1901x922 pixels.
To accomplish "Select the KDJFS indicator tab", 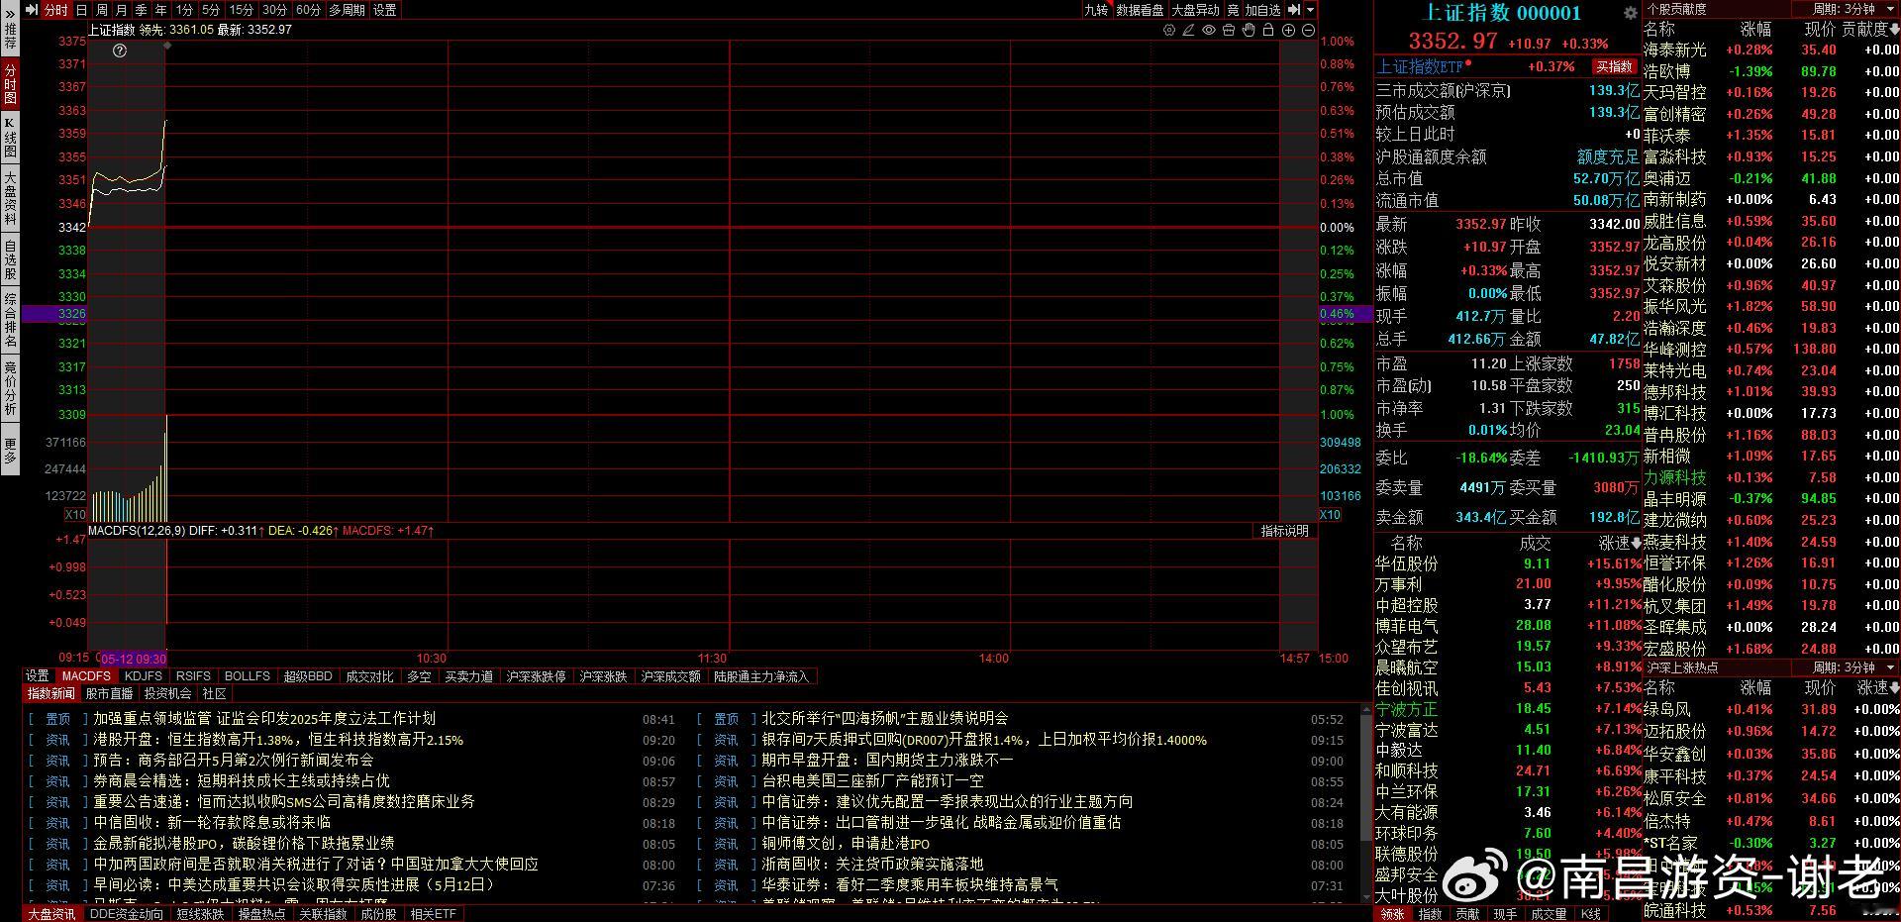I will pyautogui.click(x=144, y=676).
